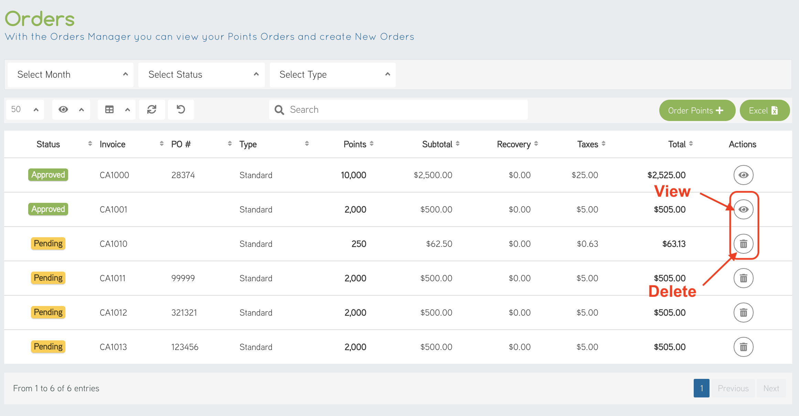
Task: Delete pending order CA1013
Action: (743, 347)
